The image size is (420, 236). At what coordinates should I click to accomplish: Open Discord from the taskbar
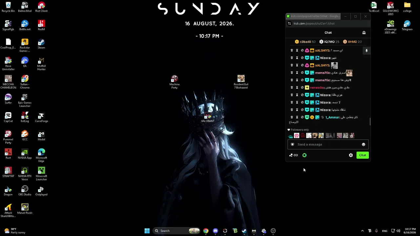click(x=215, y=231)
